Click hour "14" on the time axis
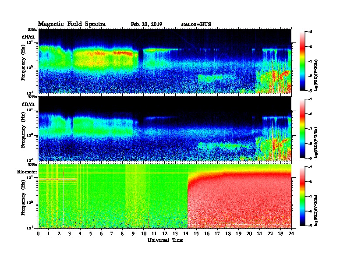The height and width of the screenshot is (268, 347). pyautogui.click(x=186, y=233)
